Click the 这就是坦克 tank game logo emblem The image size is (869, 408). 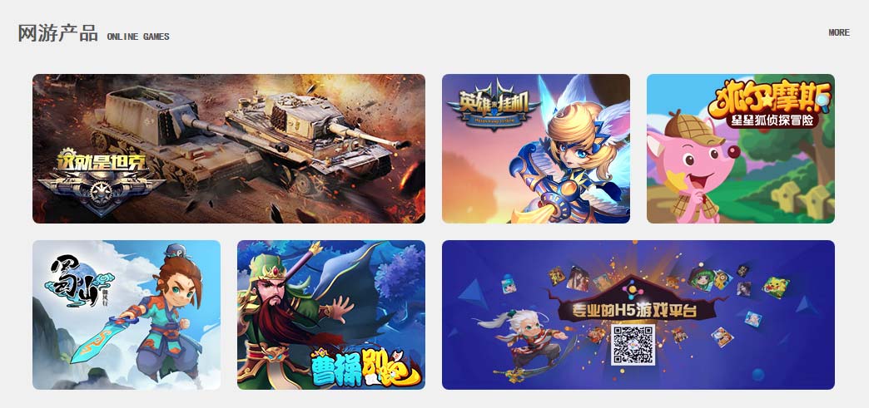pyautogui.click(x=102, y=182)
